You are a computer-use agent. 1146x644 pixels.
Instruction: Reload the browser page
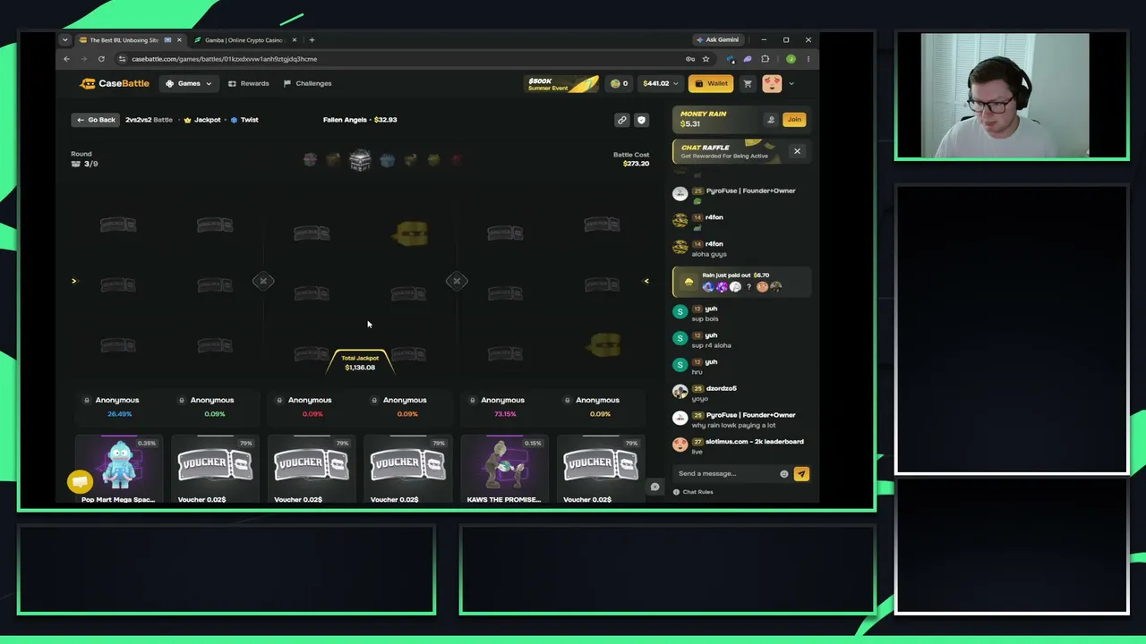[101, 59]
